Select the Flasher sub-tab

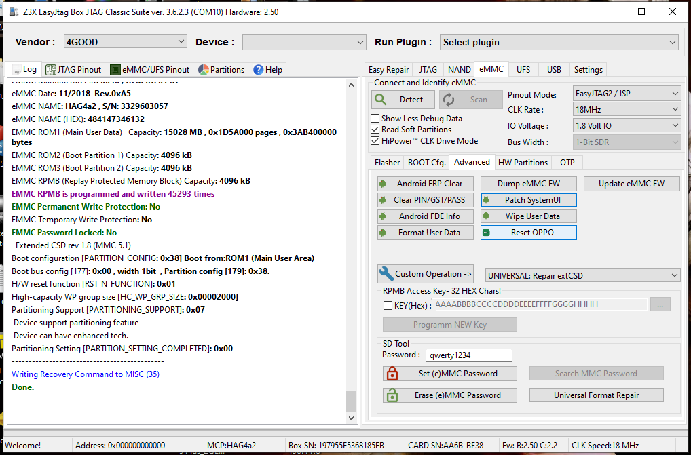tap(387, 162)
